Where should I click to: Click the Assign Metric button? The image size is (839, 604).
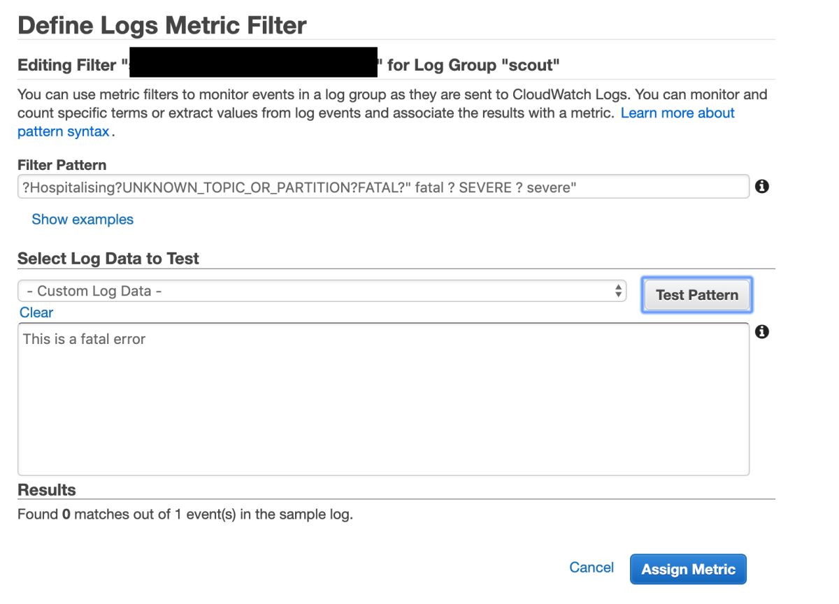[688, 569]
